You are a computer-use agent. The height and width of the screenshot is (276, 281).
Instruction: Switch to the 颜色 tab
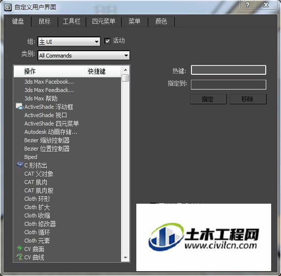click(x=161, y=21)
